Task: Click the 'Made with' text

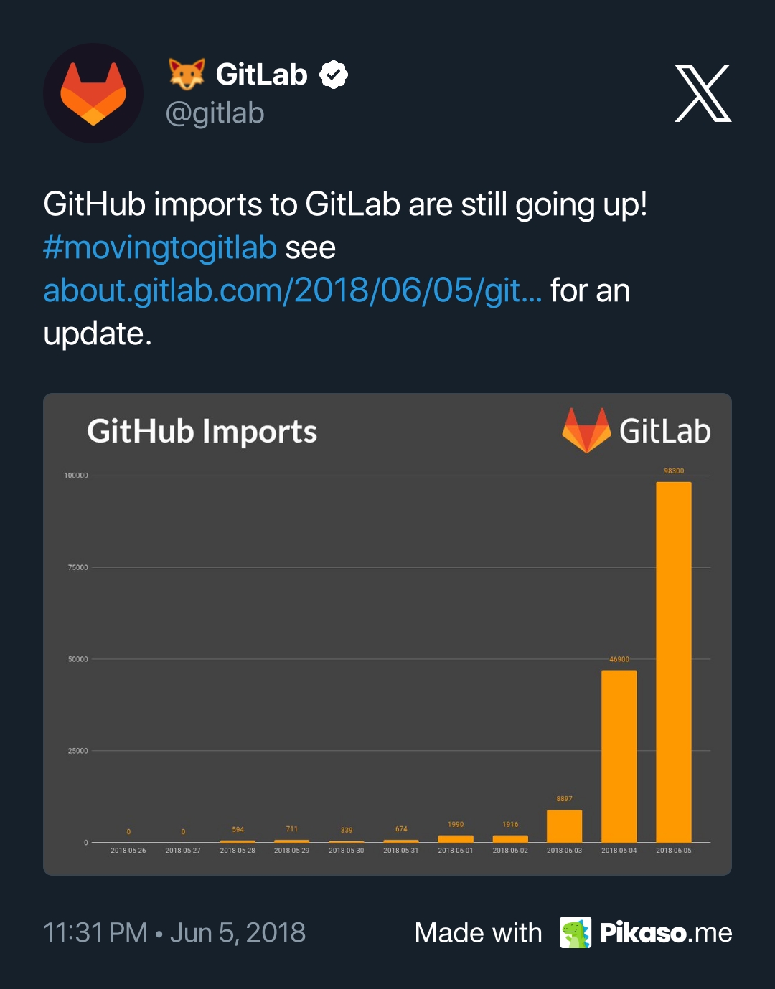Action: point(478,932)
